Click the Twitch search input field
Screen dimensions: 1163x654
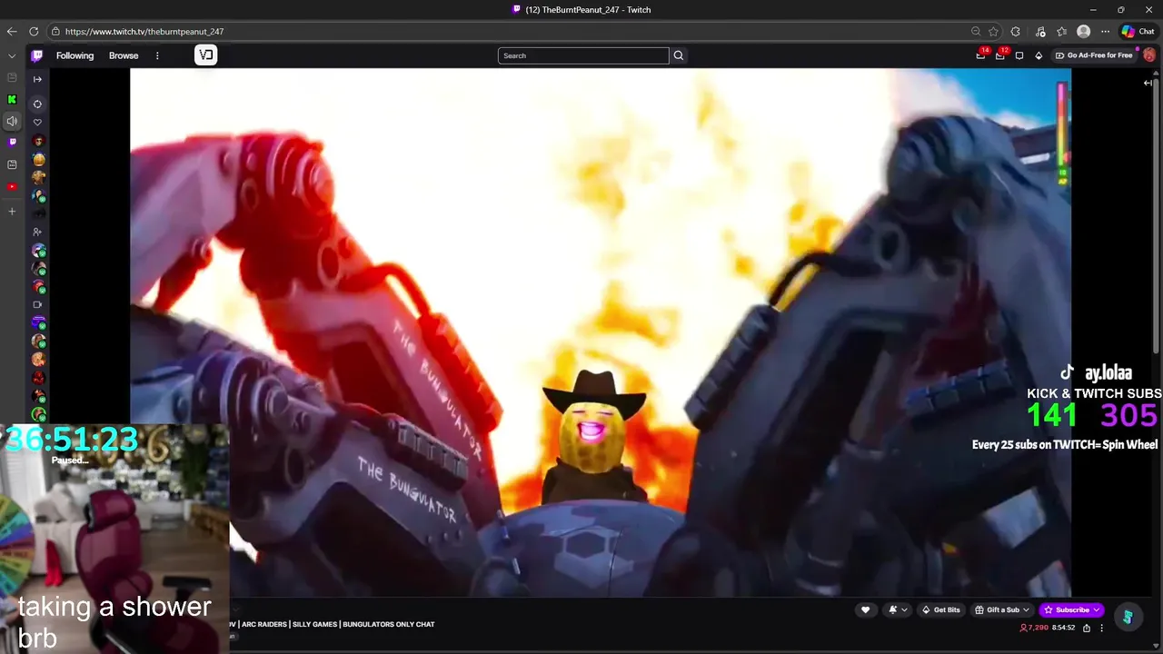coord(583,55)
